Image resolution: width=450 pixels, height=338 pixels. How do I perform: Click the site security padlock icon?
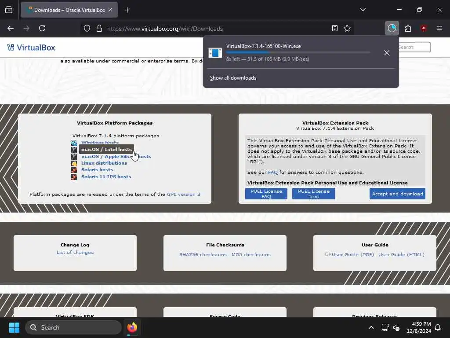99,28
